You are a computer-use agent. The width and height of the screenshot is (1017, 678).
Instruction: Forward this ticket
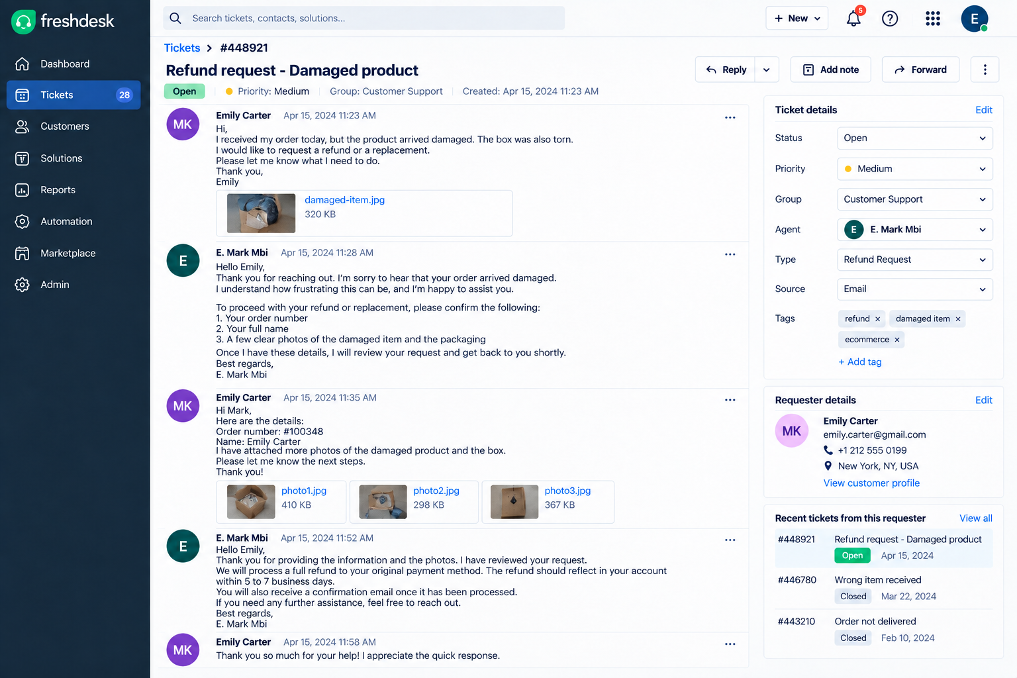pos(920,70)
